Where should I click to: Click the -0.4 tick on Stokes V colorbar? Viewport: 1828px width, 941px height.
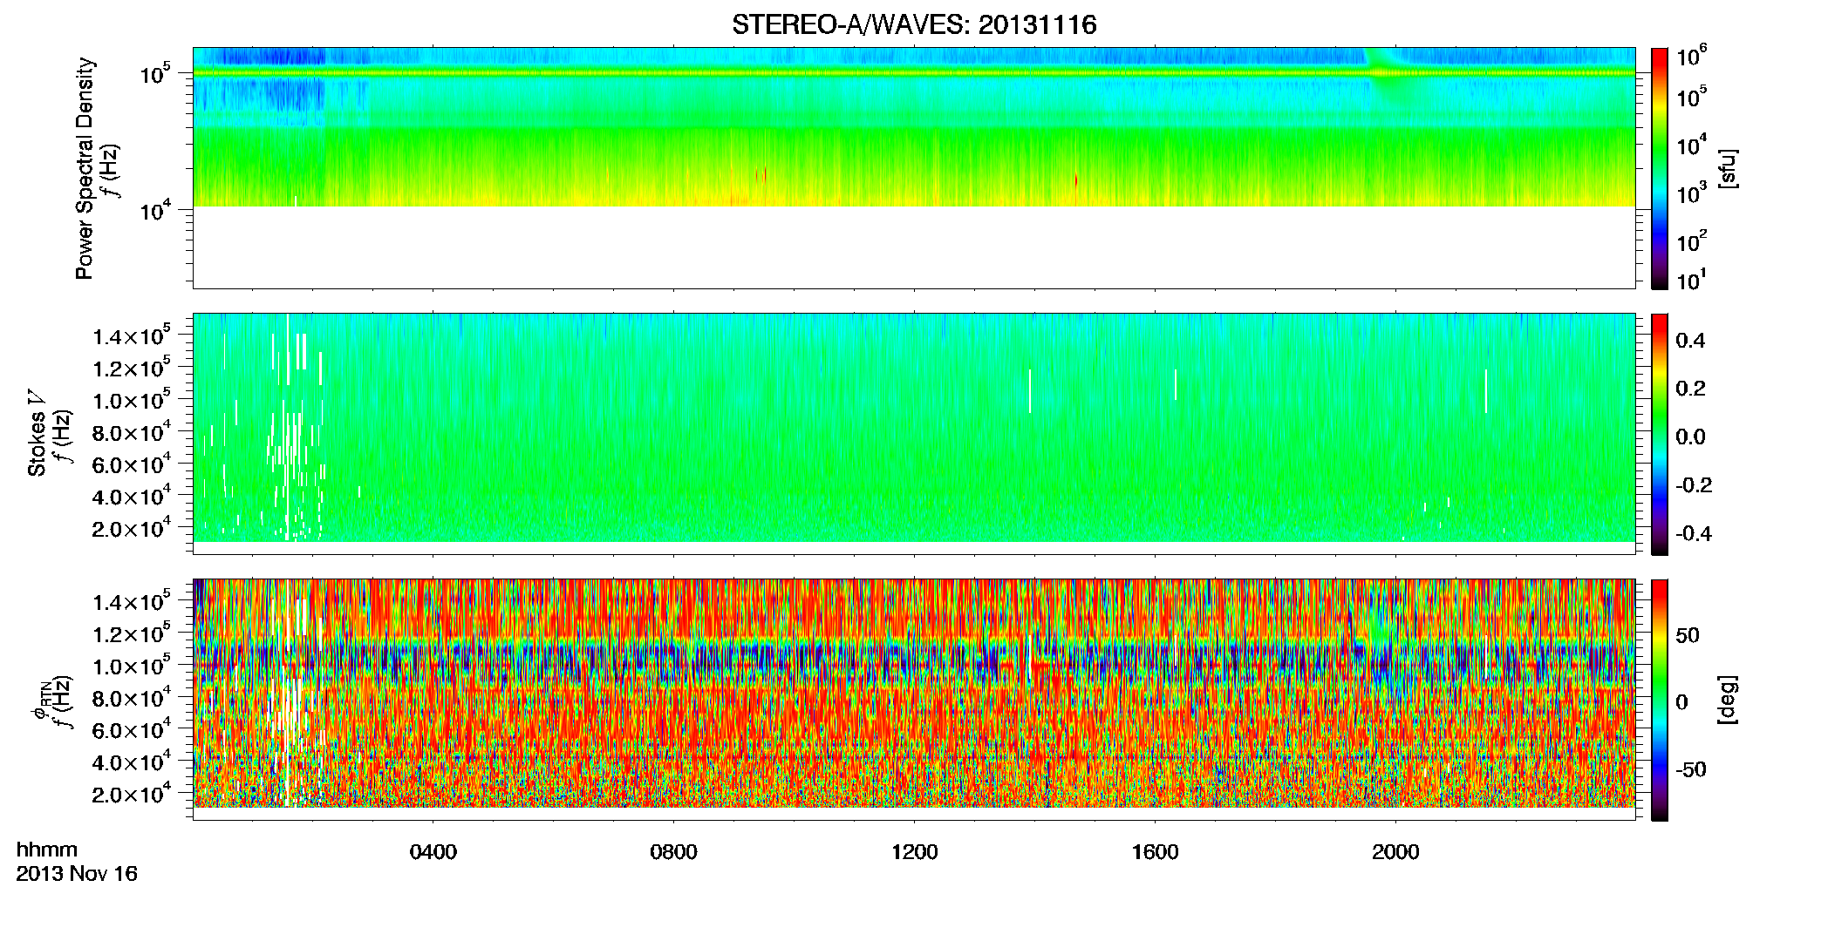[1694, 533]
